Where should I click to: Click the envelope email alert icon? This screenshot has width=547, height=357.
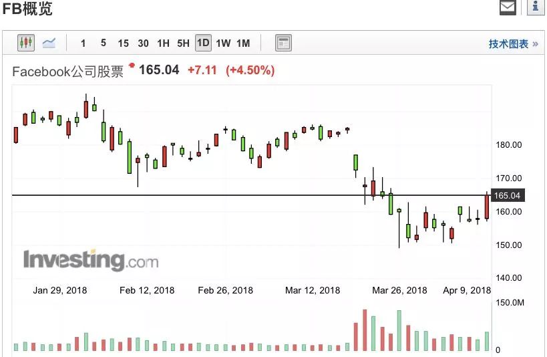coord(508,7)
